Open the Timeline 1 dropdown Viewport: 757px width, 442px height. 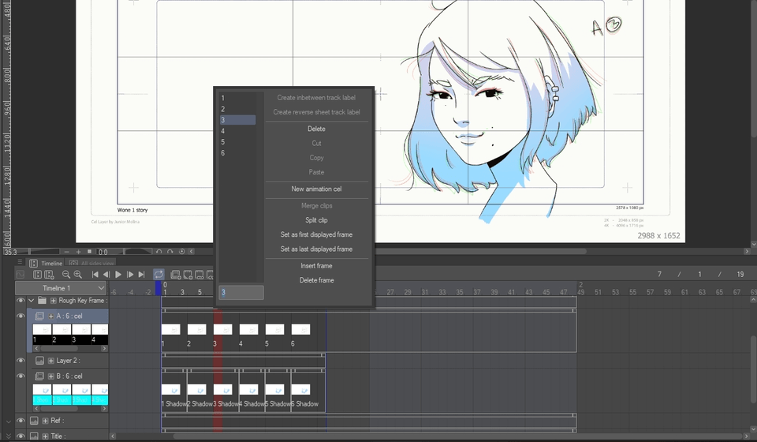click(61, 288)
